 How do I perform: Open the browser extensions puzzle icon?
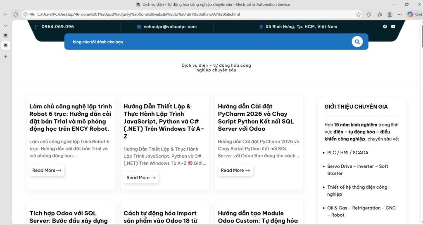point(369,14)
